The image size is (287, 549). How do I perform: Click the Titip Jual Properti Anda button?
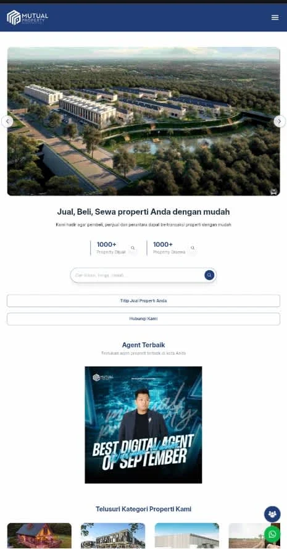(x=143, y=301)
